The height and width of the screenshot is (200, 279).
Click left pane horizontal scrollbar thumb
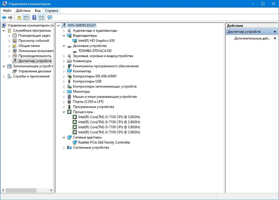click(x=21, y=190)
